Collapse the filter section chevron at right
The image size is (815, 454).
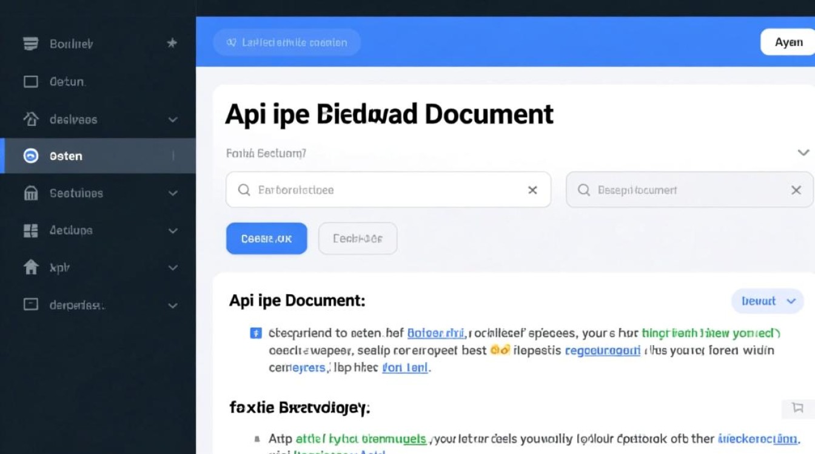pos(803,153)
